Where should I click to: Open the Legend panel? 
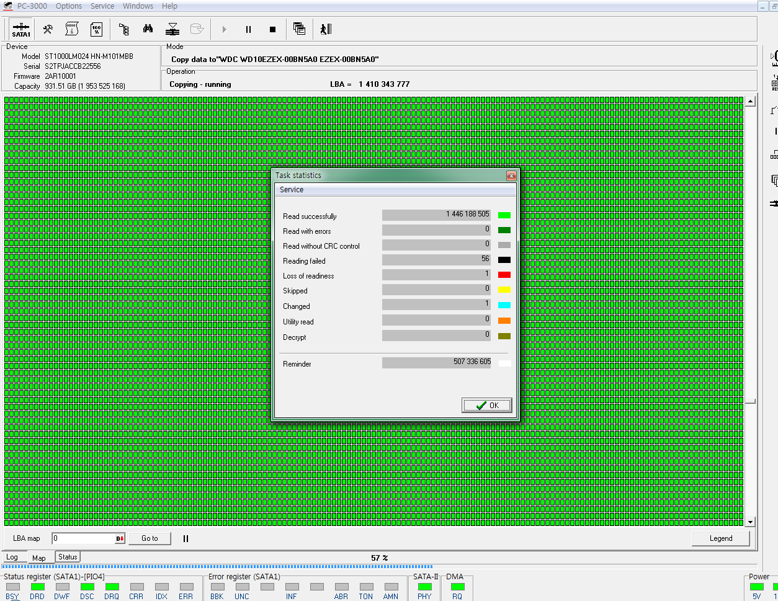(x=720, y=538)
